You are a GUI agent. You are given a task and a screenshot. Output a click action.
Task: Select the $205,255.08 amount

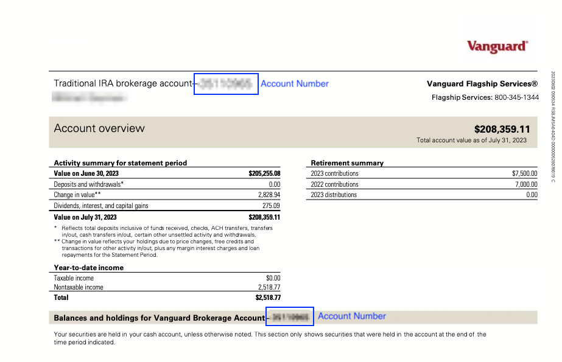tap(264, 173)
